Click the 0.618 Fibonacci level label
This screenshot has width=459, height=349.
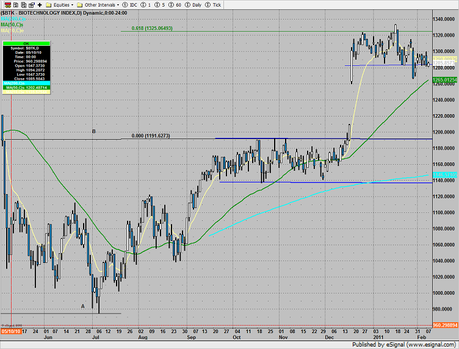pyautogui.click(x=152, y=28)
